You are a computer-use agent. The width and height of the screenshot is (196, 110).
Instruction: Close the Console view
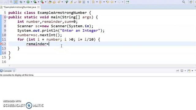tap(14, 71)
